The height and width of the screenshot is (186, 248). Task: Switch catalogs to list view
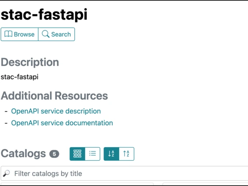(x=93, y=154)
